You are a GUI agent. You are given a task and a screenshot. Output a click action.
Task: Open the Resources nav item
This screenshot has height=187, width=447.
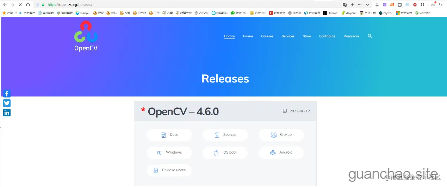click(352, 36)
